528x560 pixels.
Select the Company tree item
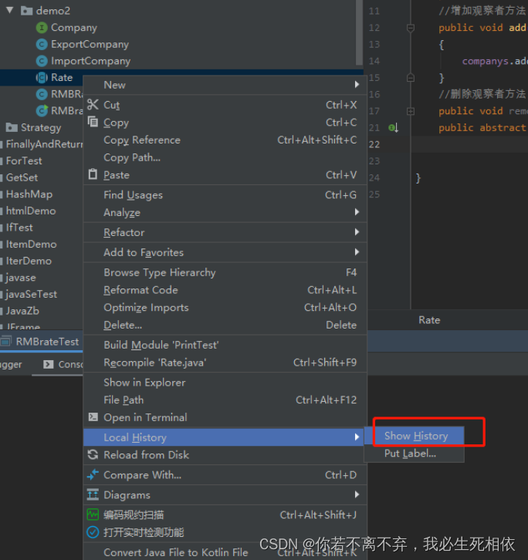74,28
